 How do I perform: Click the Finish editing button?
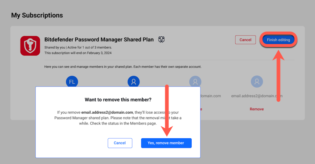coord(278,40)
